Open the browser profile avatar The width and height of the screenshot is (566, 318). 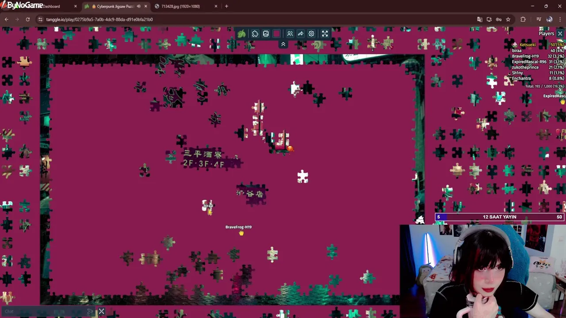(549, 19)
